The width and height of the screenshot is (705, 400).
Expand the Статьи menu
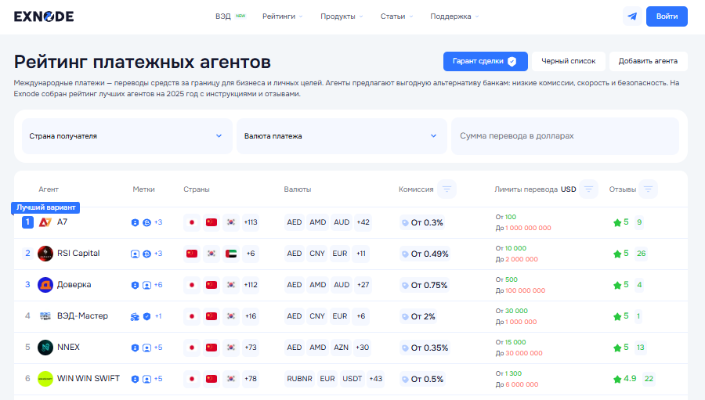tap(396, 16)
